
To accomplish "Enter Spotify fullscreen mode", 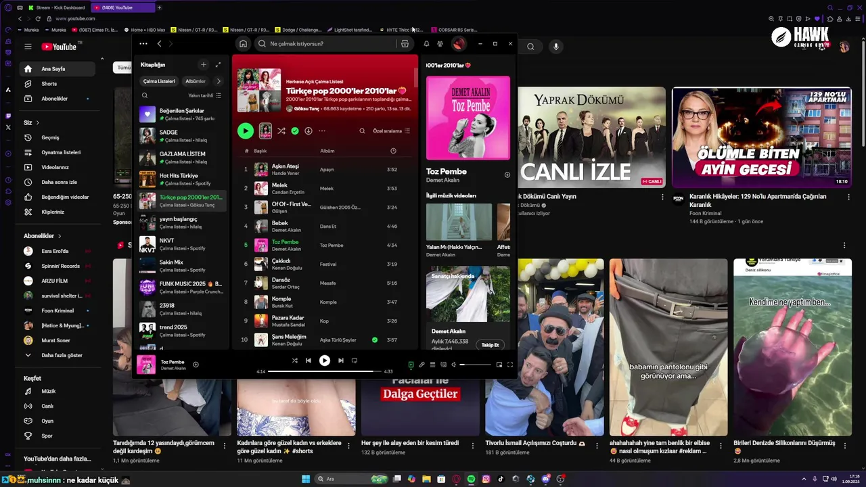I will pyautogui.click(x=510, y=365).
